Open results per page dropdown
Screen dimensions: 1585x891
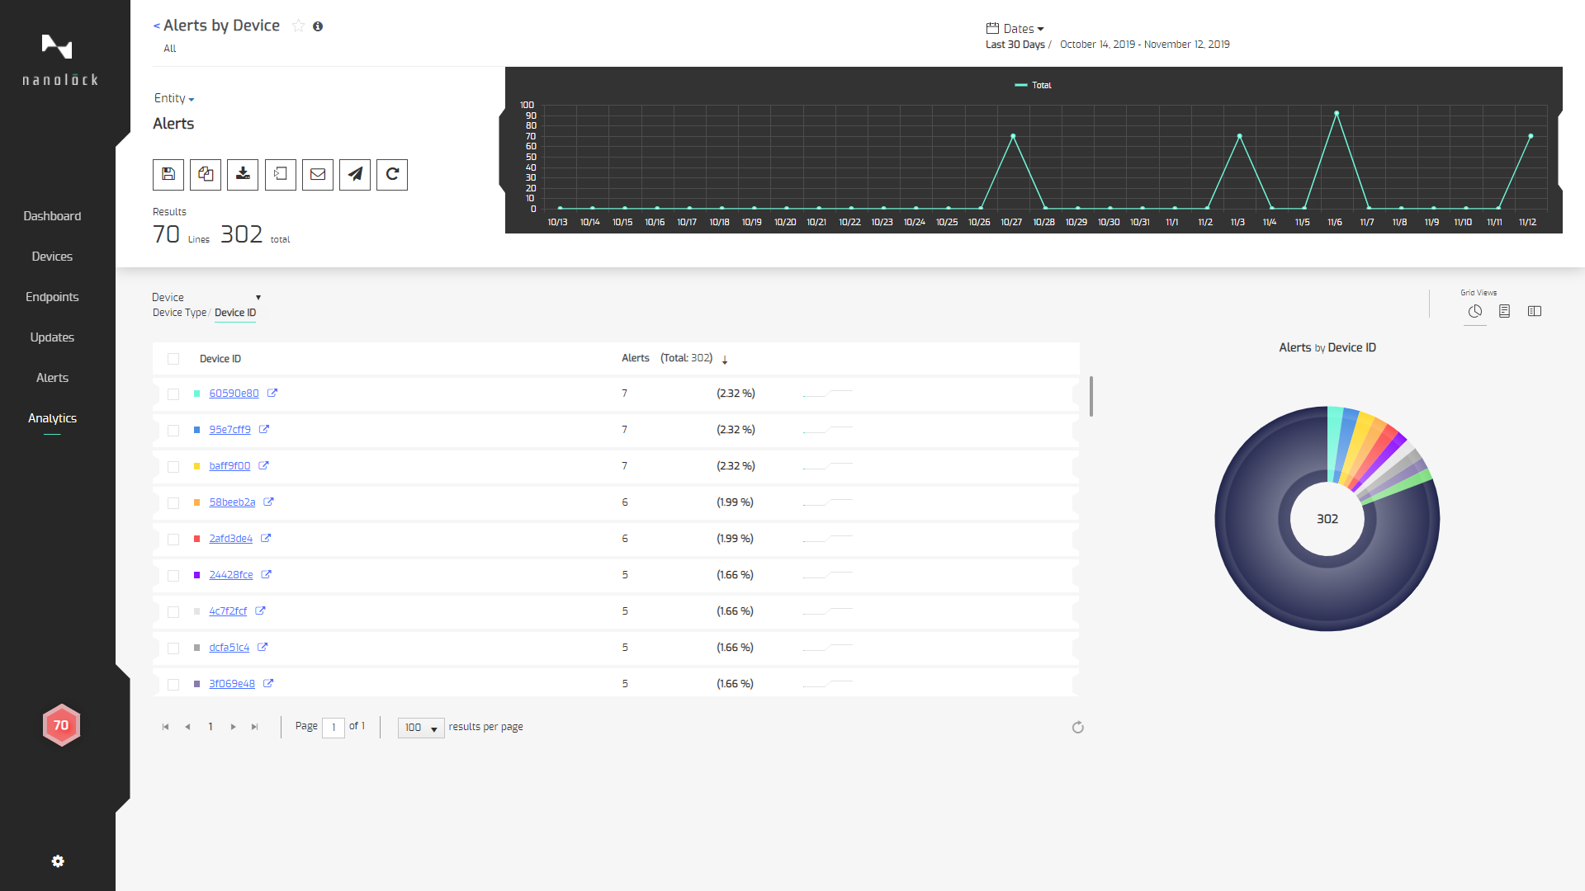point(421,728)
